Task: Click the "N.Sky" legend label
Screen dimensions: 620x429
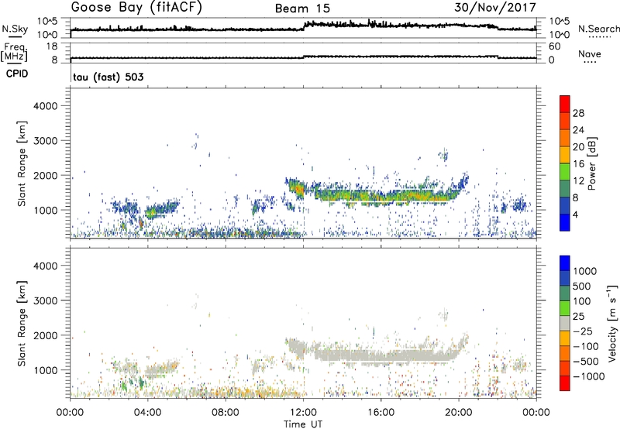Action: tap(15, 29)
